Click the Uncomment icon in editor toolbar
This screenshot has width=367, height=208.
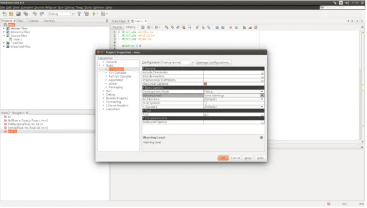click(x=250, y=27)
